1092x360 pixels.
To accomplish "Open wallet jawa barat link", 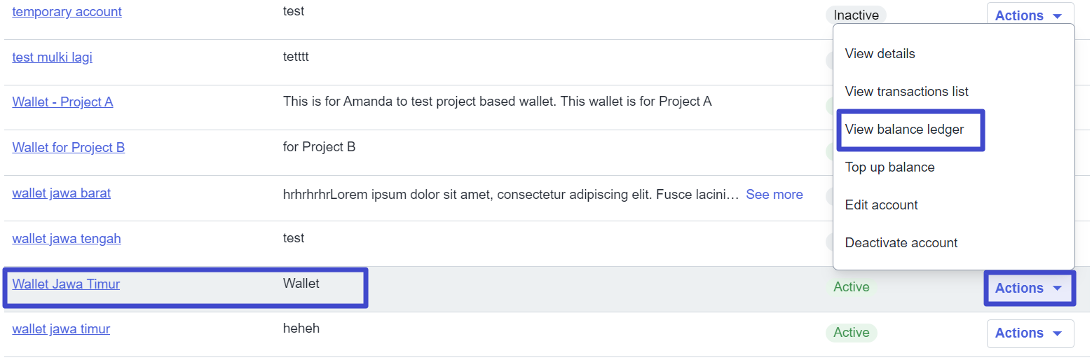I will [61, 193].
